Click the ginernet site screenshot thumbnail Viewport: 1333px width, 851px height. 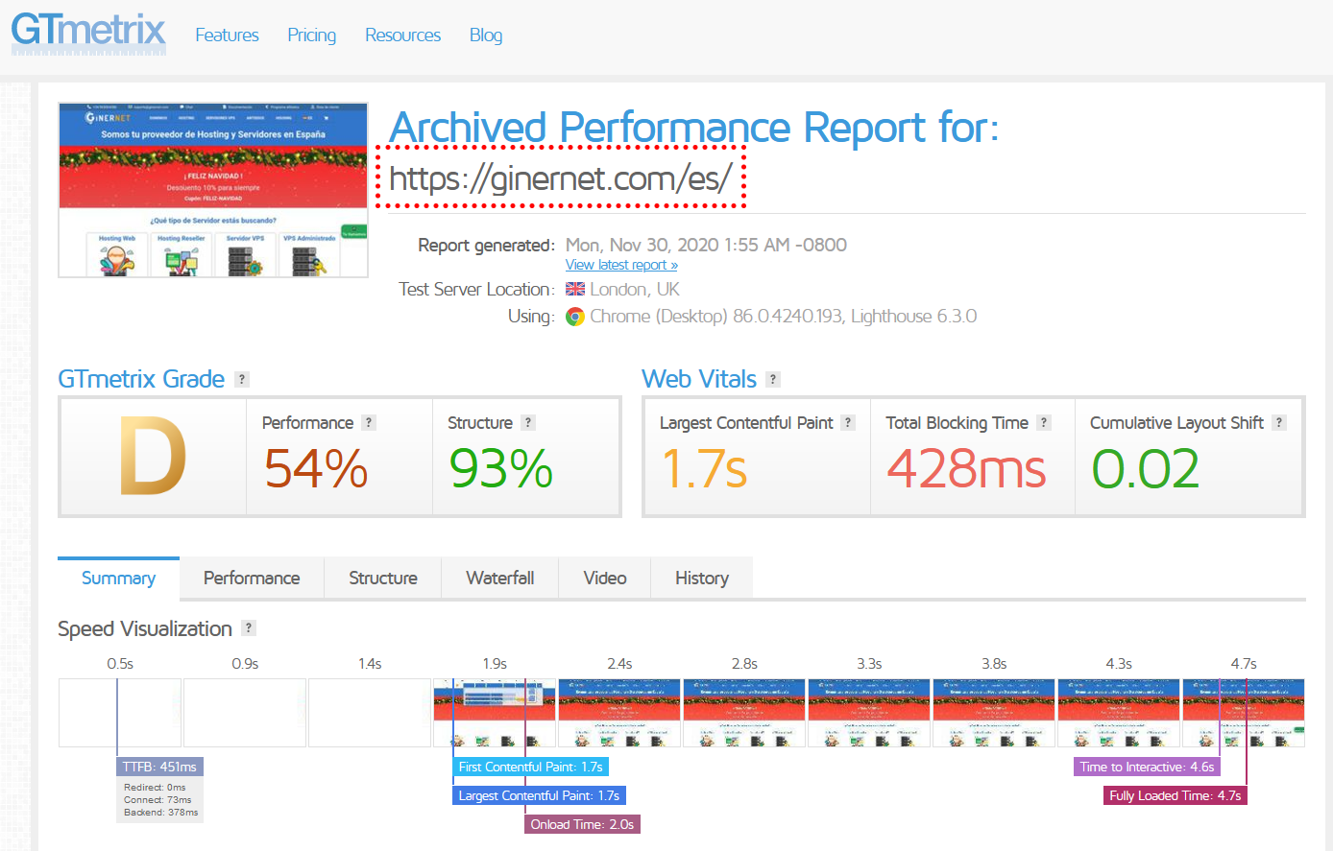[x=213, y=190]
